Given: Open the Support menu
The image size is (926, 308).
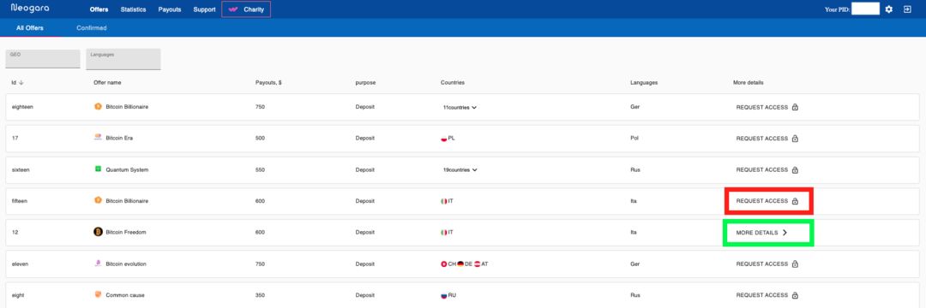Looking at the screenshot, I should pos(204,9).
